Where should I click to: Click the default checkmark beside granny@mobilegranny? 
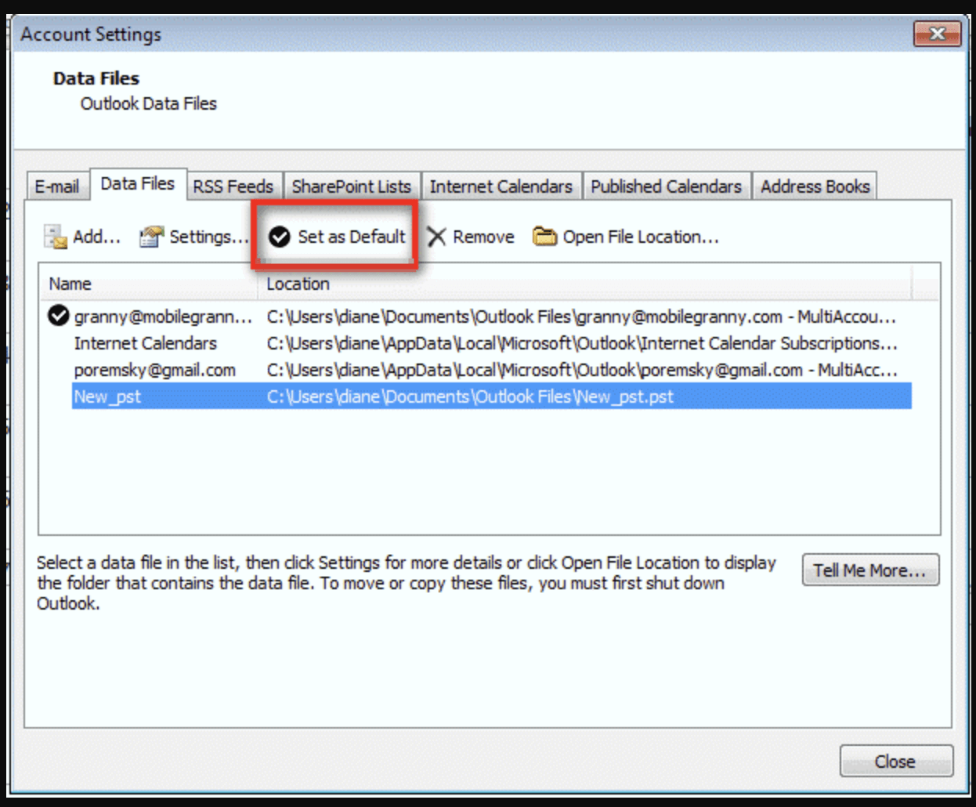(x=58, y=317)
